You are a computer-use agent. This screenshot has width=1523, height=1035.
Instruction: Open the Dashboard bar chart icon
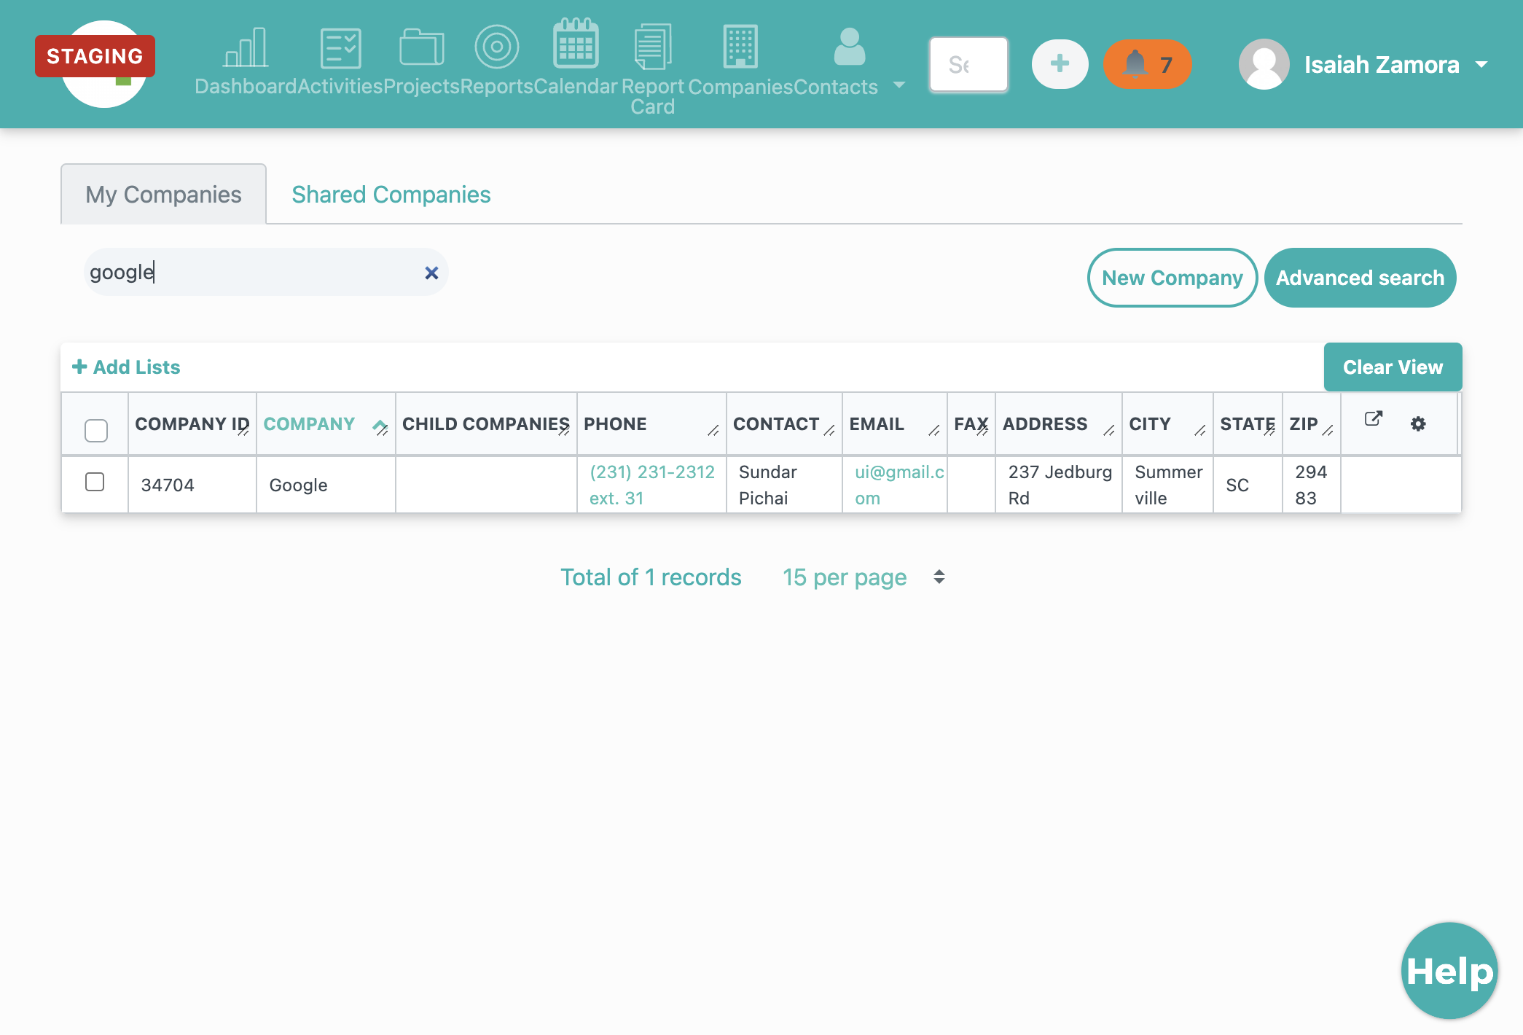(x=246, y=48)
